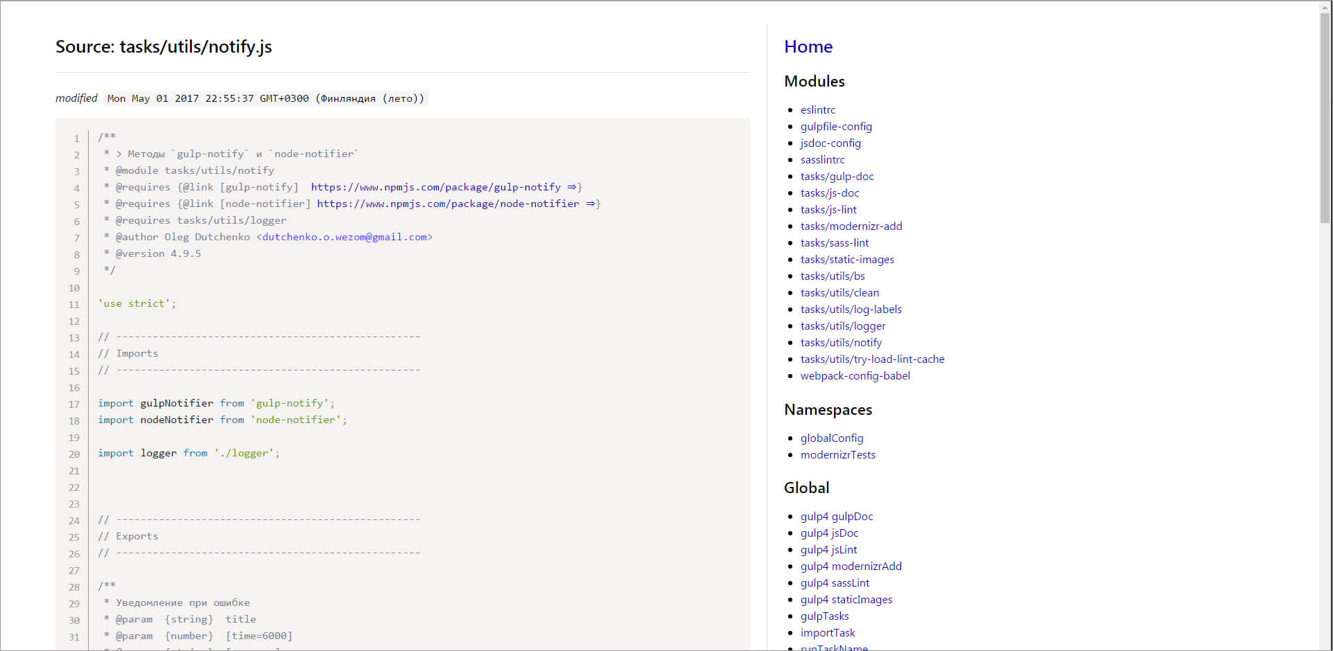This screenshot has height=651, width=1333.
Task: Open gulp4 jsLint global link
Action: pyautogui.click(x=829, y=549)
